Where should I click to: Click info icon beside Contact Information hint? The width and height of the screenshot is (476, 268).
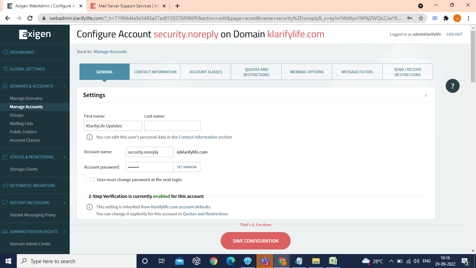coord(90,137)
